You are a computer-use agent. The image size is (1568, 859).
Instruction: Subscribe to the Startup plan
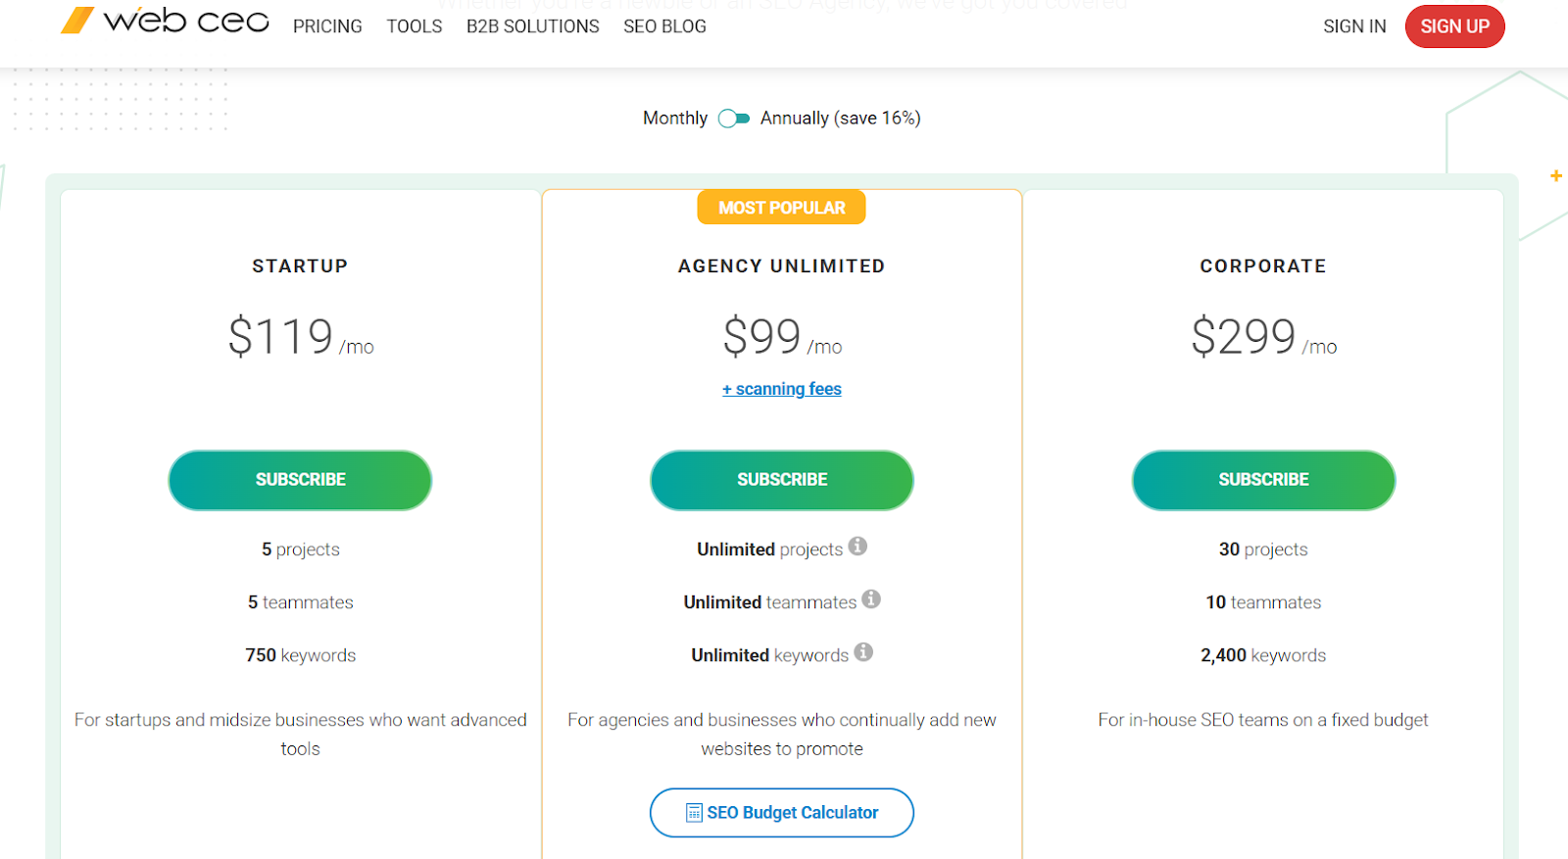click(x=300, y=480)
